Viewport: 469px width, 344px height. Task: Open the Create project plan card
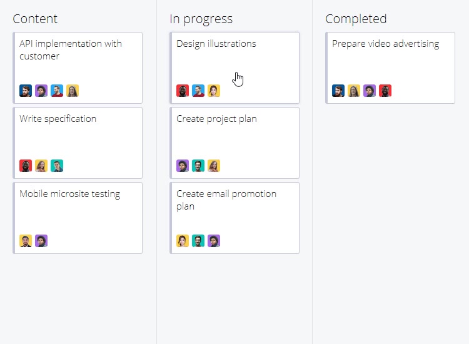point(234,143)
